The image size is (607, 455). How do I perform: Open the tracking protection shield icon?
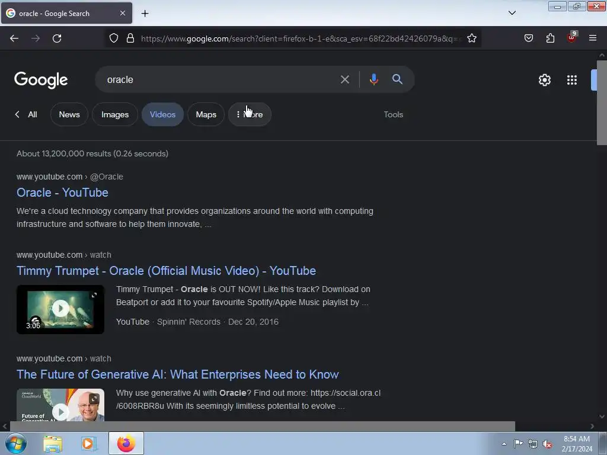point(113,39)
